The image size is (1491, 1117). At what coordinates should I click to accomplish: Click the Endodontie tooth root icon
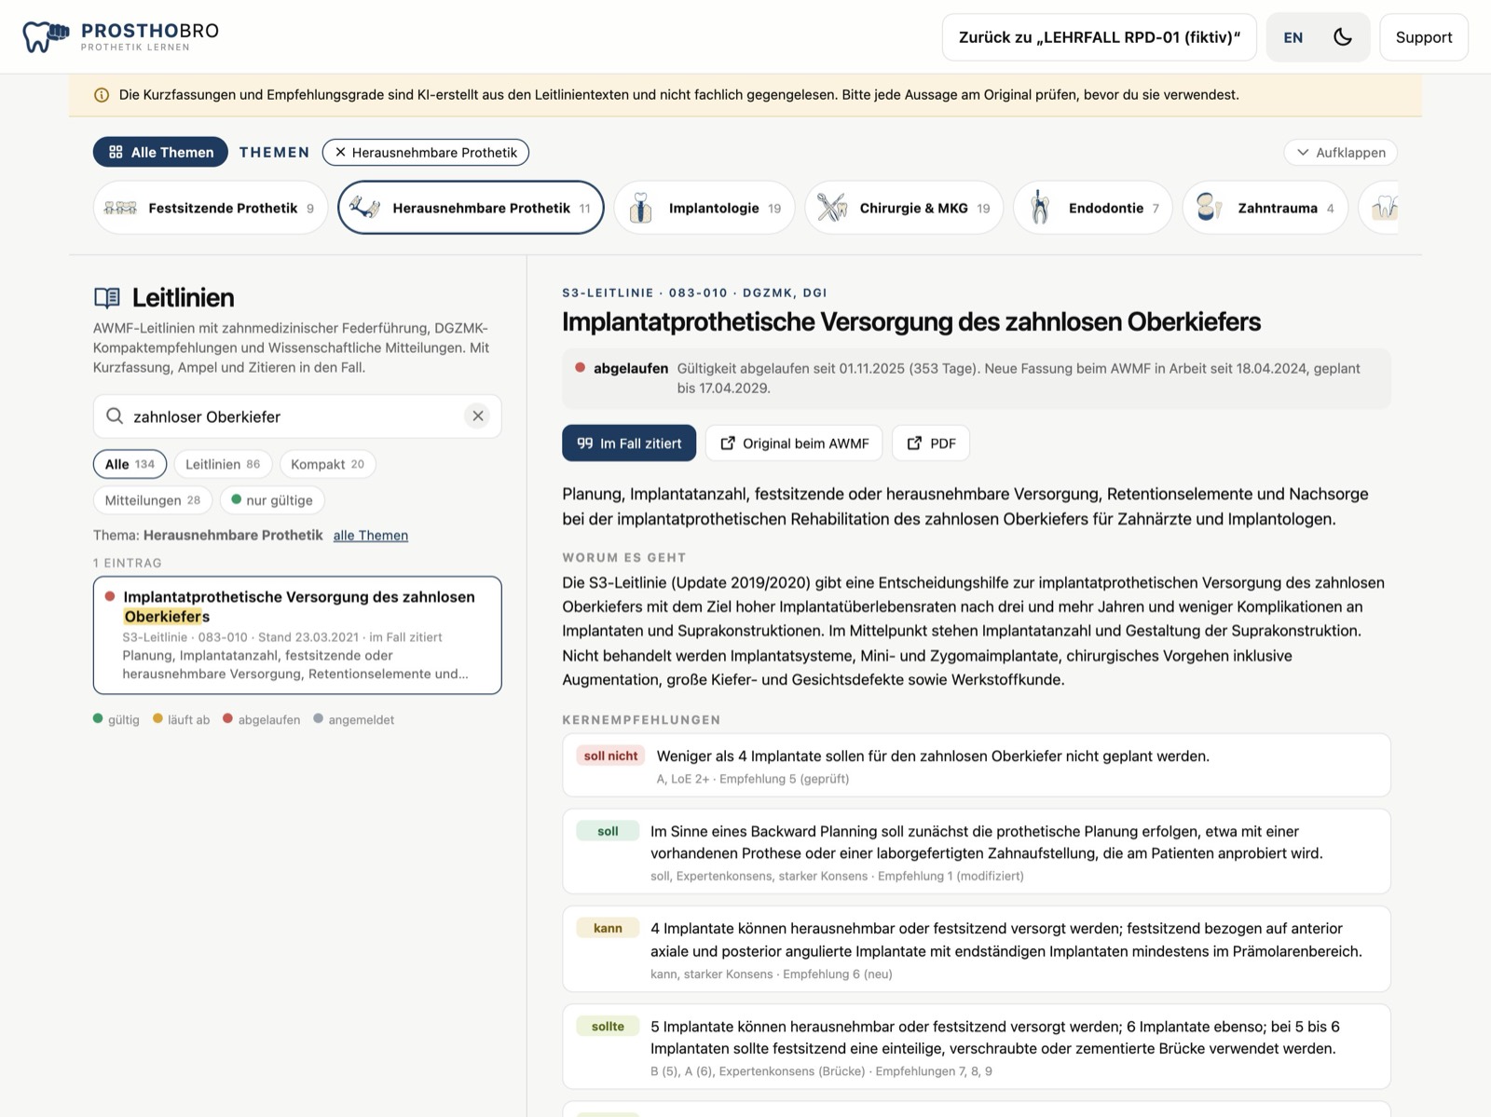[1040, 208]
